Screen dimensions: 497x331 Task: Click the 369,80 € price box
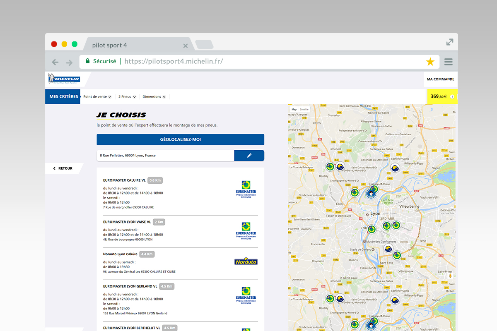(442, 97)
